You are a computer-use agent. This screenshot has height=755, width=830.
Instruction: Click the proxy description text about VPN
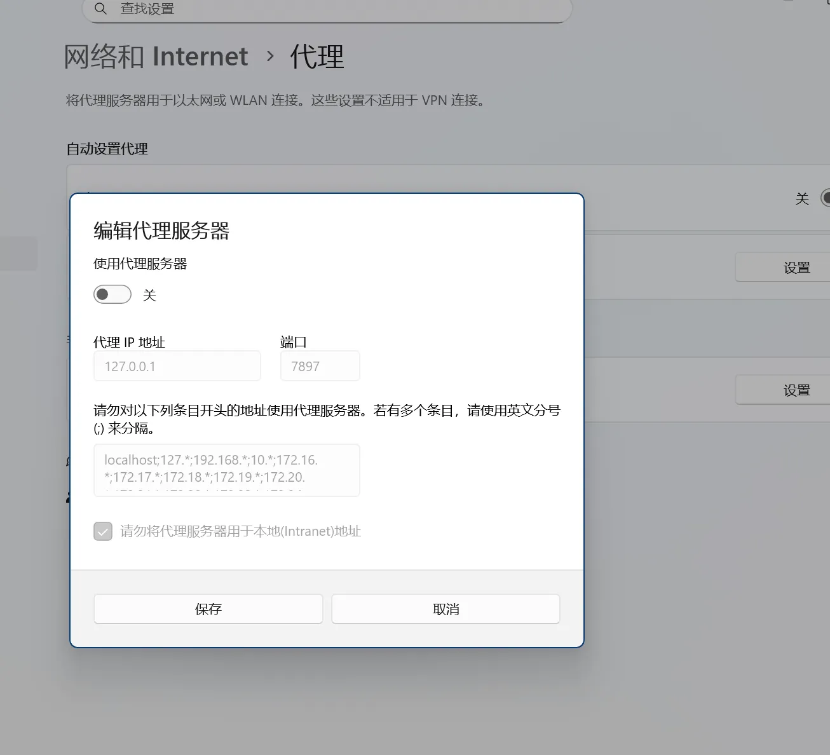[275, 100]
